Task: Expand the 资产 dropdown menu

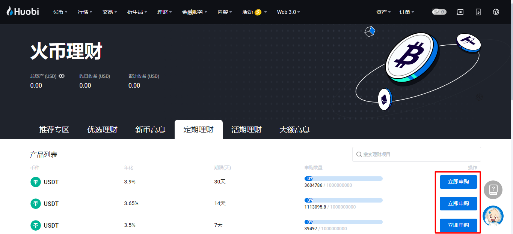Action: tap(383, 12)
